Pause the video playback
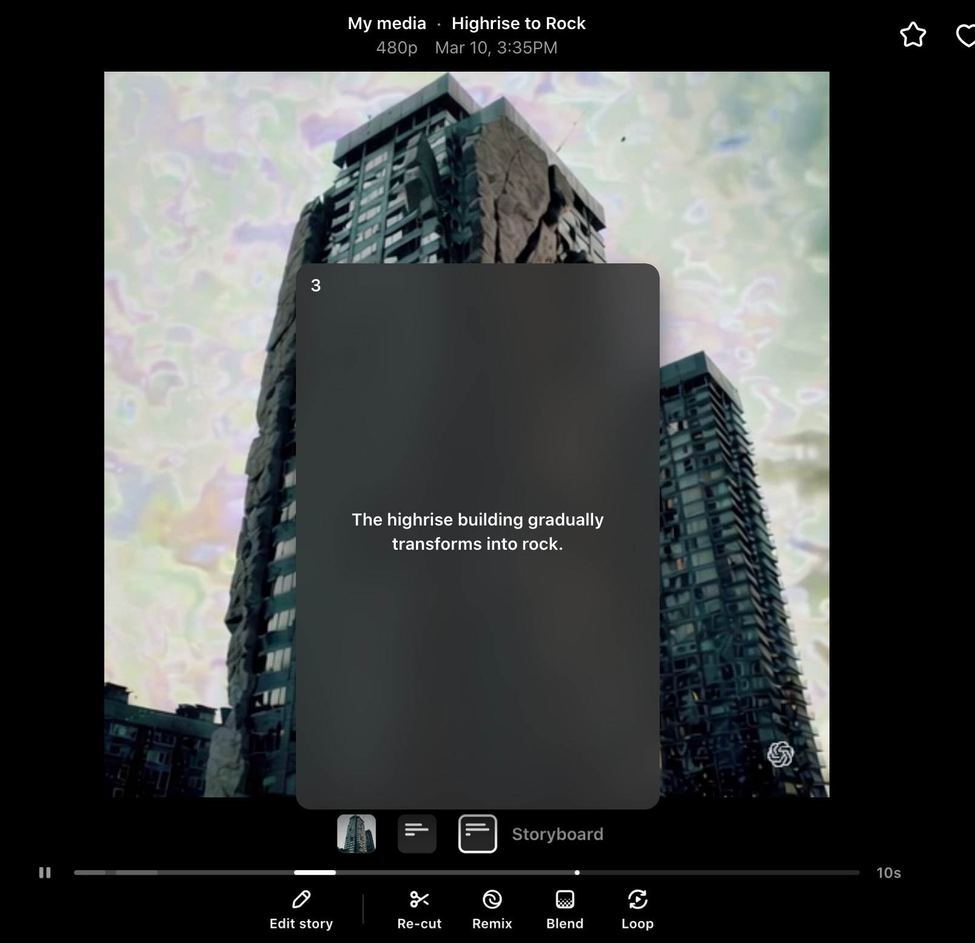 coord(45,873)
